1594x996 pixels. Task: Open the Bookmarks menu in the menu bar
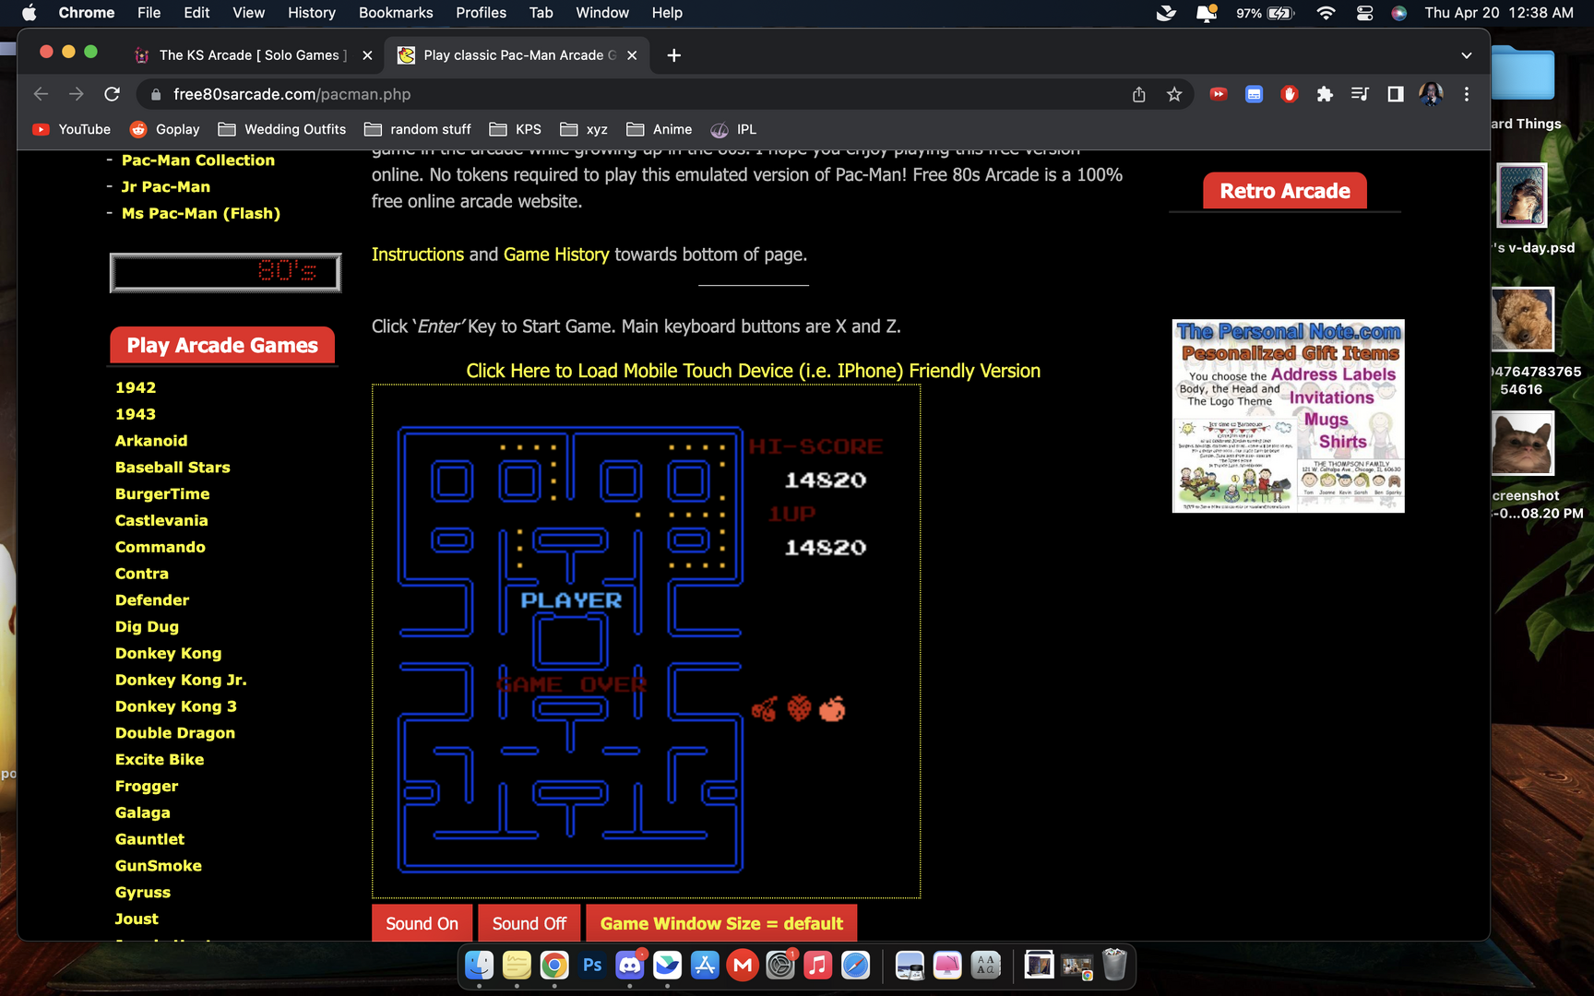click(x=396, y=13)
